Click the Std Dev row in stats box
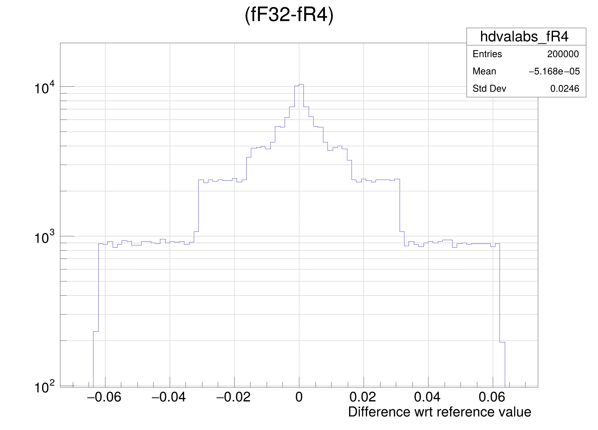The width and height of the screenshot is (598, 430). tap(526, 89)
